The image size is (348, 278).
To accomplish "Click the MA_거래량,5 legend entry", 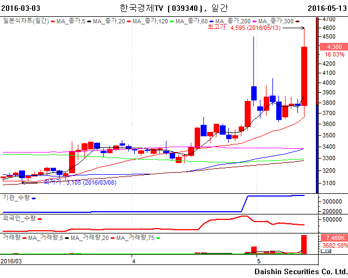I will coord(46,238).
